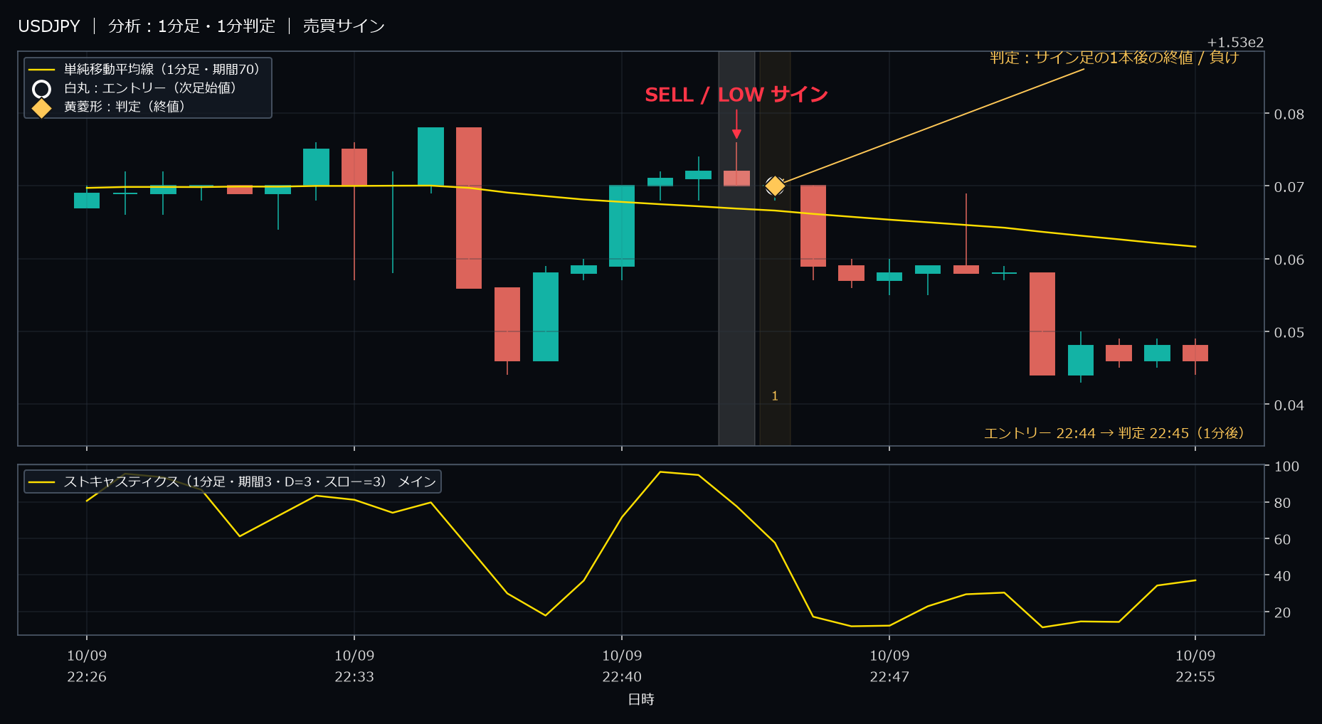
Task: Click the +1.53e2 offset label
Action: 1235,43
